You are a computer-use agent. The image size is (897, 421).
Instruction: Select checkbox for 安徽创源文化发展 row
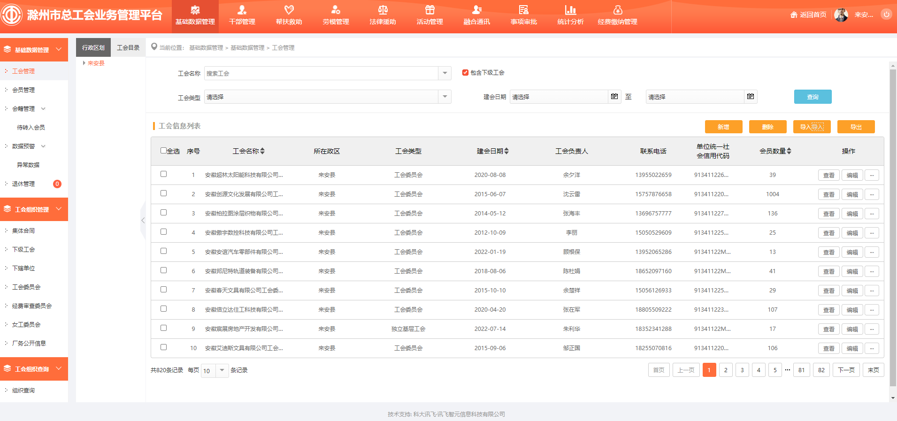click(163, 193)
